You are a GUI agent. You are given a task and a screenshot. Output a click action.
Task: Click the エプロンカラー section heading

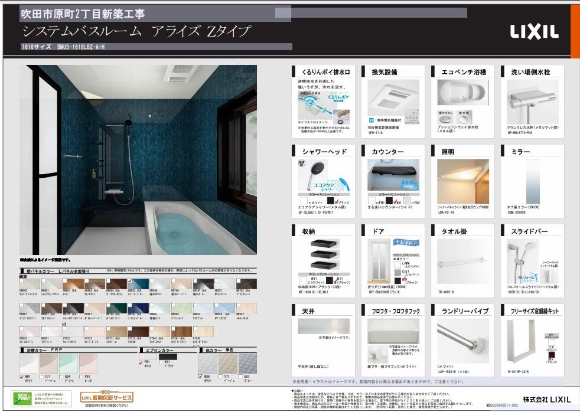click(160, 350)
